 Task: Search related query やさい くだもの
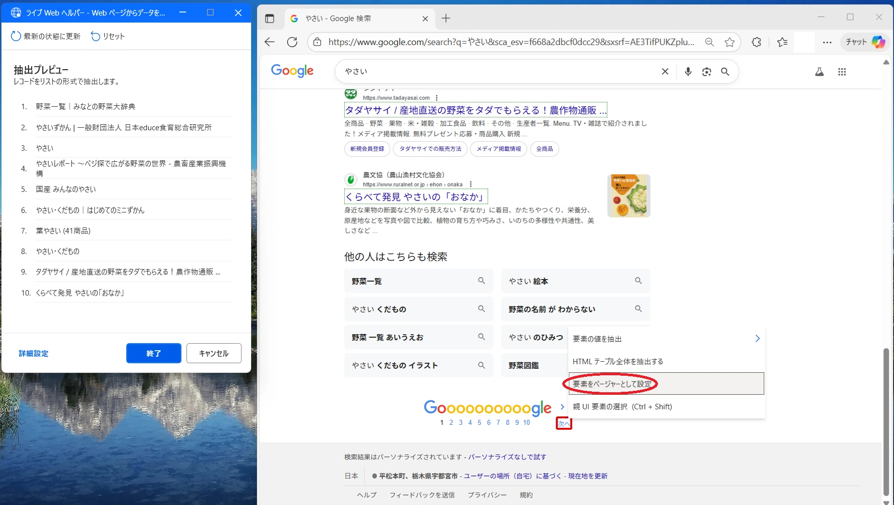coord(419,309)
